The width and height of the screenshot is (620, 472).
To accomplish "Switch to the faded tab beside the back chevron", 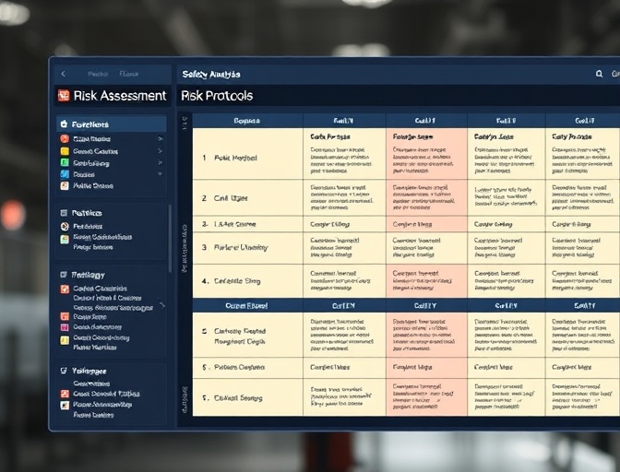I will point(98,74).
